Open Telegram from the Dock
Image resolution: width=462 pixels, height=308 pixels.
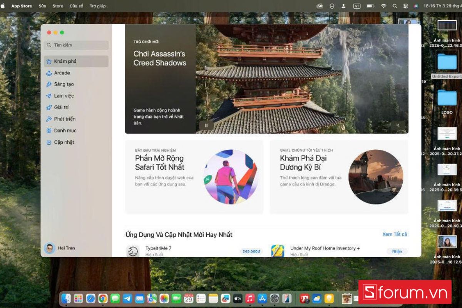[127, 298]
